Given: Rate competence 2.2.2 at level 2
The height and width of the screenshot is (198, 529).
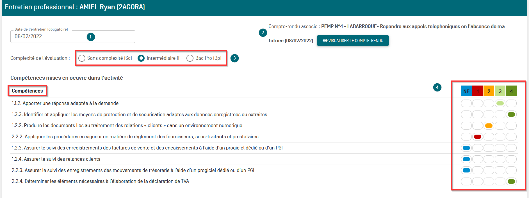Looking at the screenshot, I should (489, 137).
